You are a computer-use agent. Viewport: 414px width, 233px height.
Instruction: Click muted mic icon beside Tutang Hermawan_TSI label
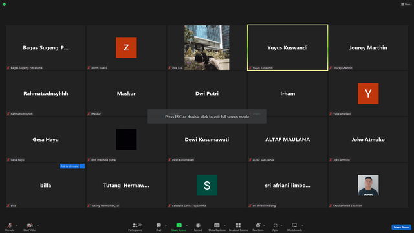[89, 206]
